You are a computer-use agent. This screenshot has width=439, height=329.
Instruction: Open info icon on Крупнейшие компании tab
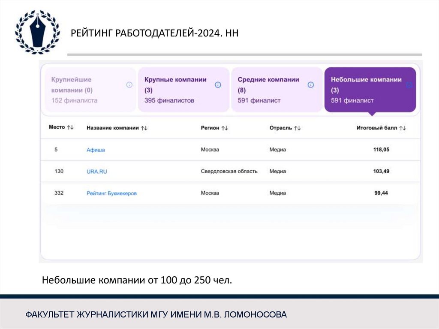[129, 85]
